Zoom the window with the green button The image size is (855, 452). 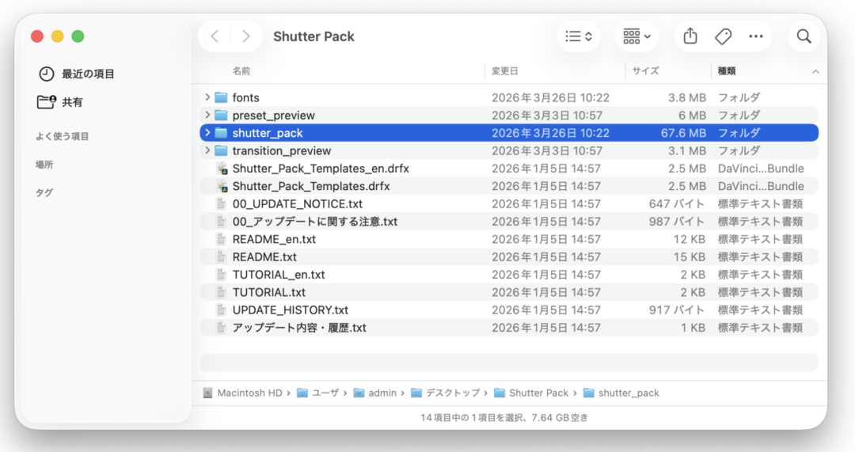coord(78,36)
